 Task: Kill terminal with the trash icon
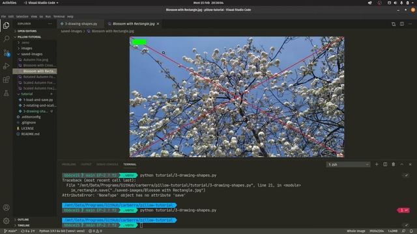click(x=394, y=164)
